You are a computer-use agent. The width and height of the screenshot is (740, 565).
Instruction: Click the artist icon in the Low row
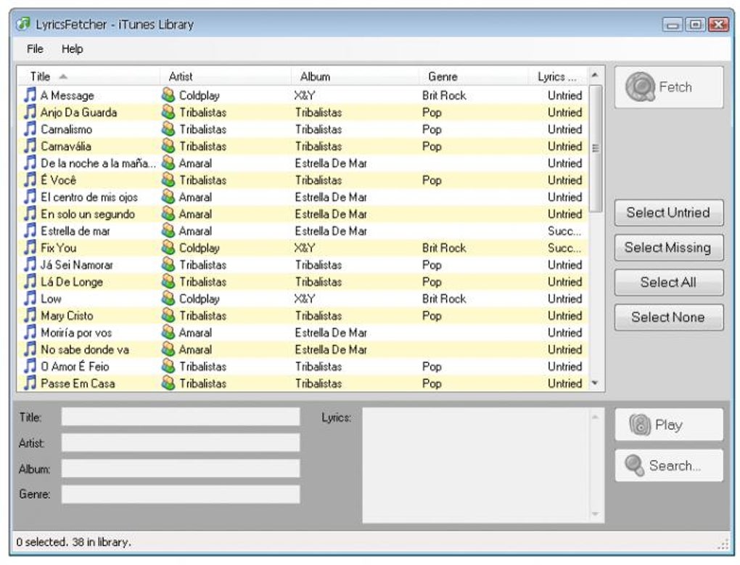click(x=168, y=298)
